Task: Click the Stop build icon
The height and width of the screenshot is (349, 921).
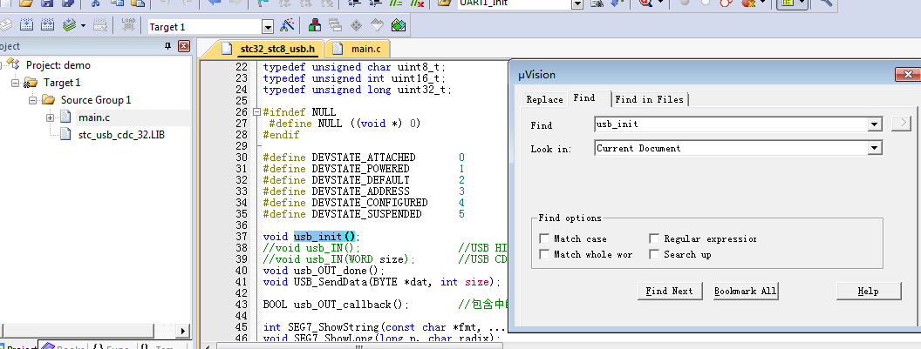Action: (x=100, y=25)
